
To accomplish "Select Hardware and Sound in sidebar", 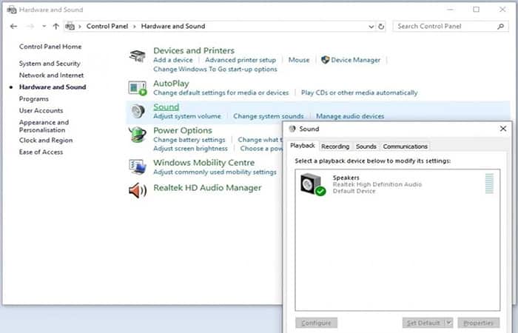I will pos(53,87).
